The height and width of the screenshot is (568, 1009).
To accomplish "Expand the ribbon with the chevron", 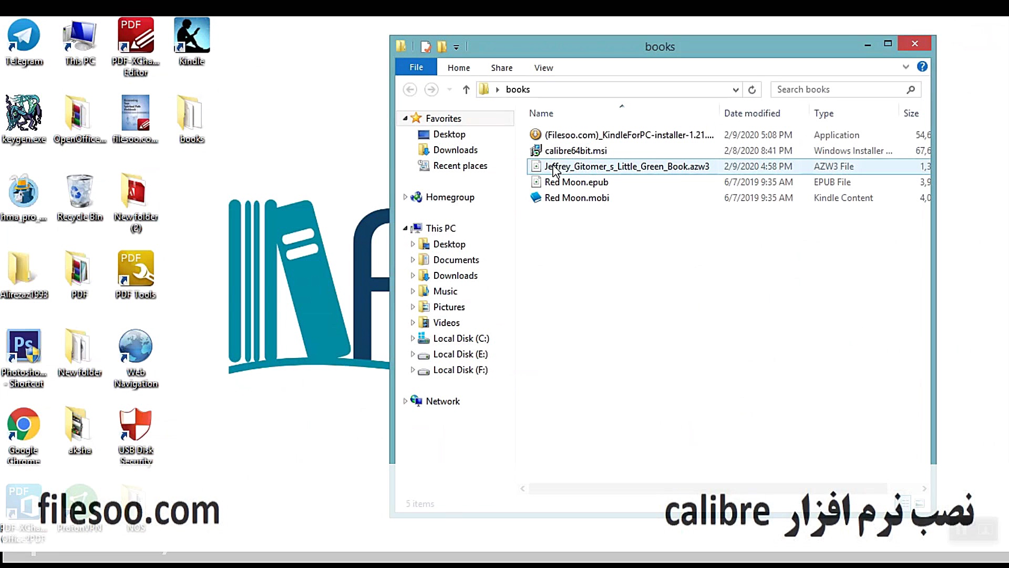I will coord(905,67).
